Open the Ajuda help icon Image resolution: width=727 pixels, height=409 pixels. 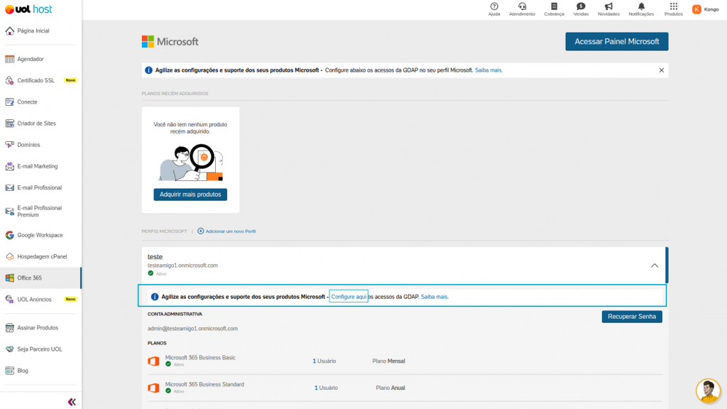(494, 6)
